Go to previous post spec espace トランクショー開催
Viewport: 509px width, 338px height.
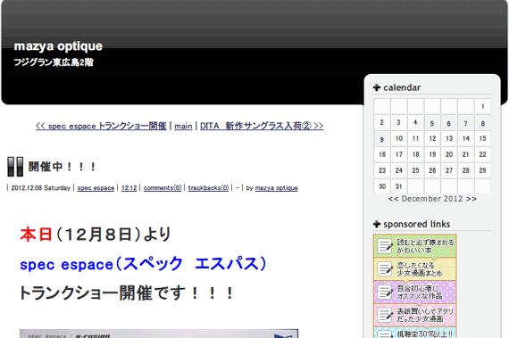click(x=101, y=126)
